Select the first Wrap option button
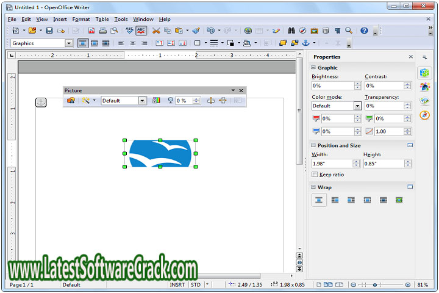 pyautogui.click(x=319, y=200)
